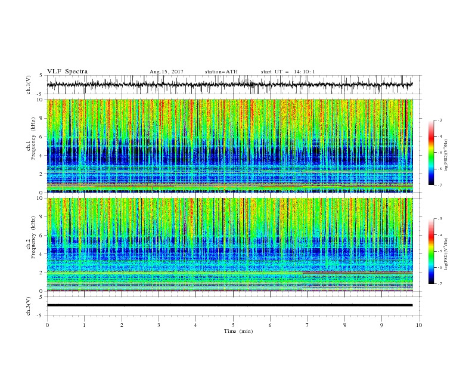The height and width of the screenshot is (365, 472).
Task: Click time axis tick label "3"
Action: [x=159, y=325]
